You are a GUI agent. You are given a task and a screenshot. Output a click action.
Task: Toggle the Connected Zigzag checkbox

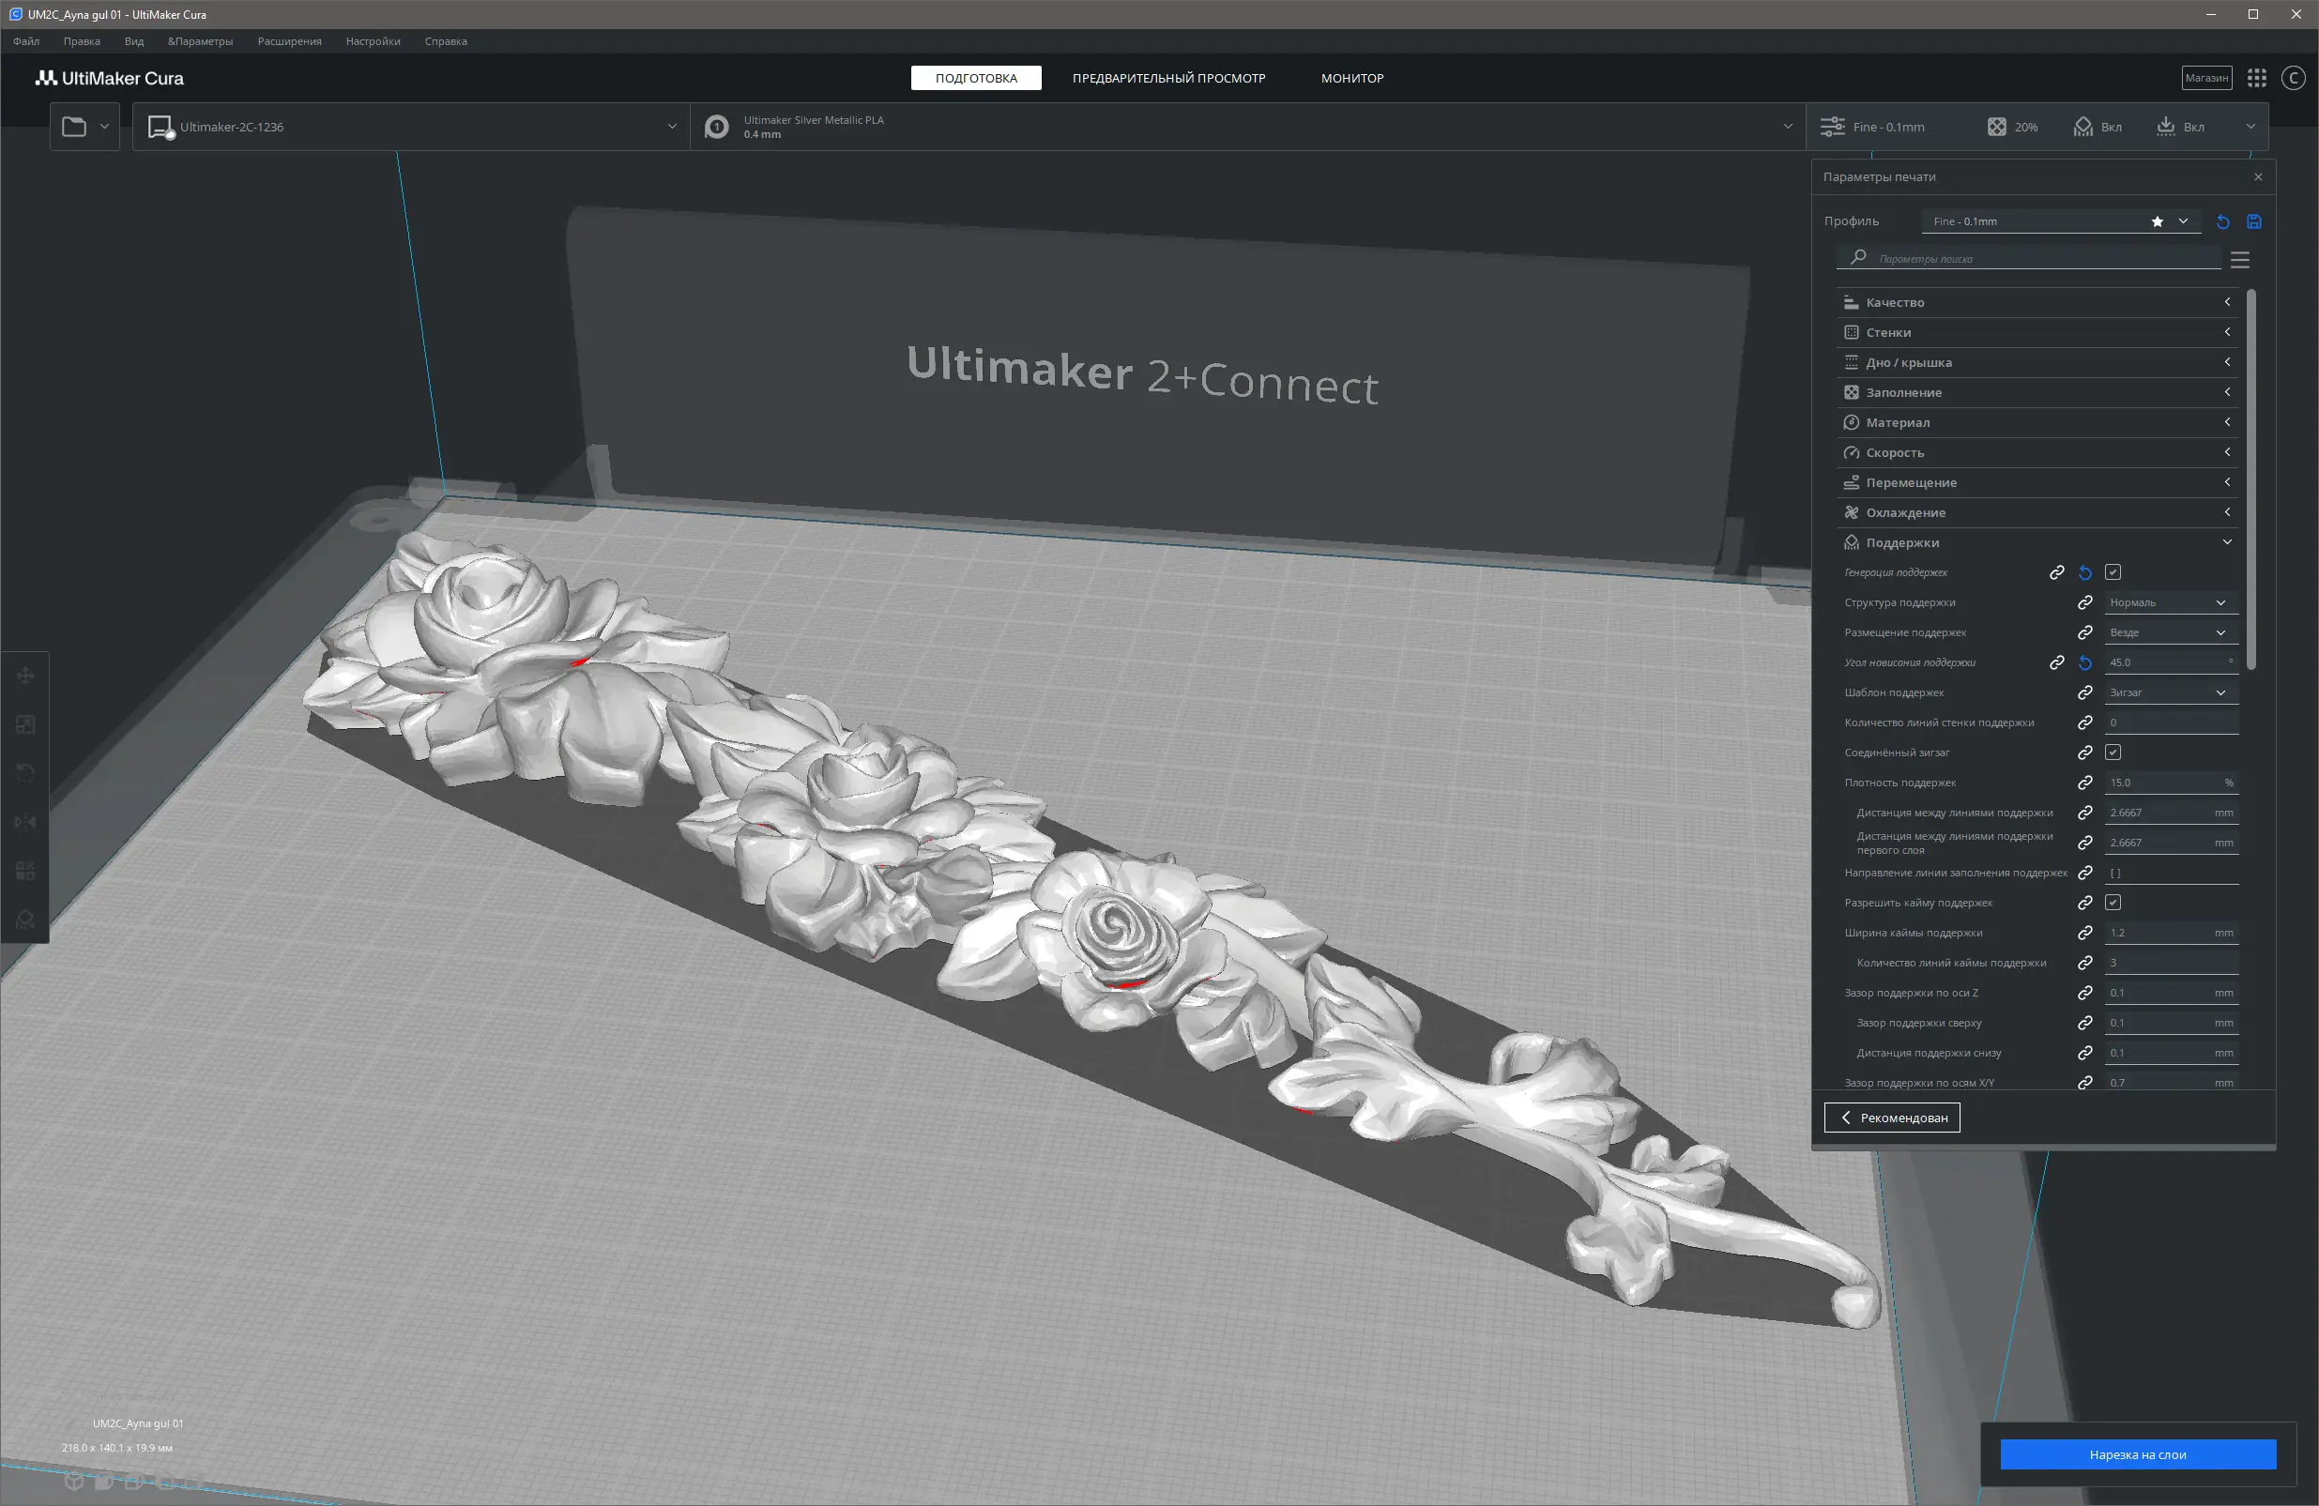coord(2113,753)
